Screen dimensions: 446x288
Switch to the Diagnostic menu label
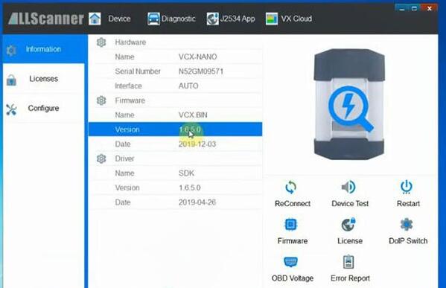point(179,19)
